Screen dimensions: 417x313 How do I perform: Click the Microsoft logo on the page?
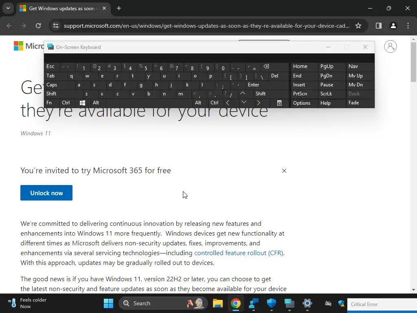point(29,46)
